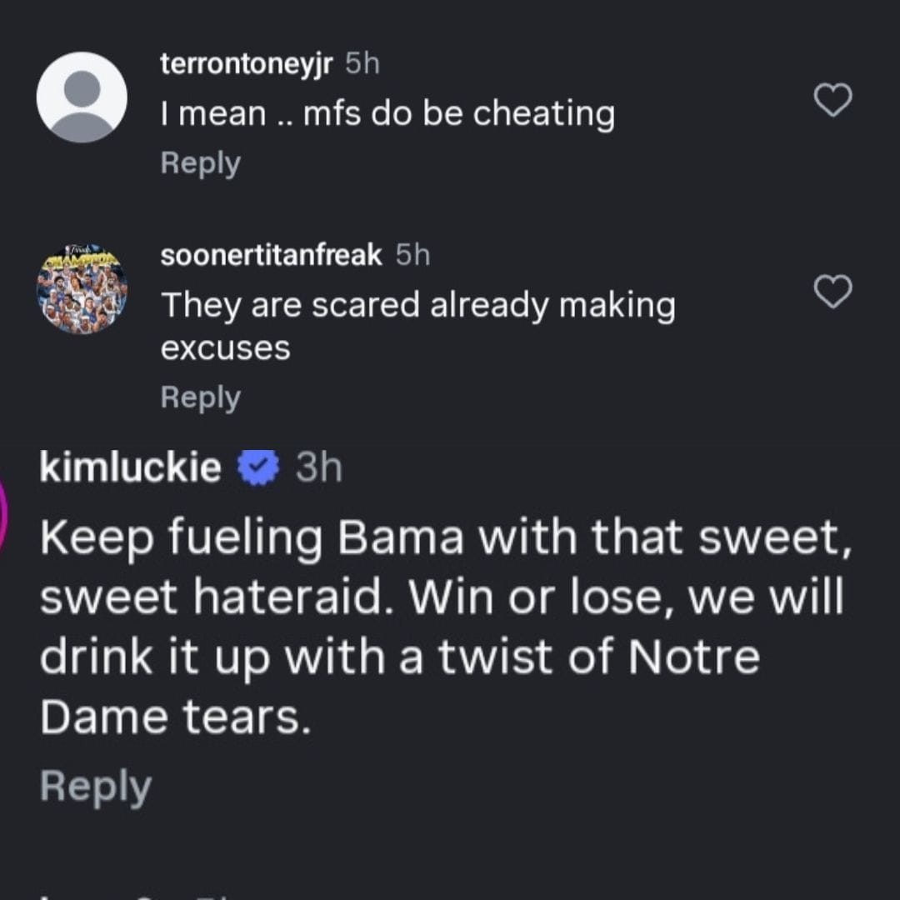
Task: Open terrontoneyjr's comment thread
Action: pos(200,163)
